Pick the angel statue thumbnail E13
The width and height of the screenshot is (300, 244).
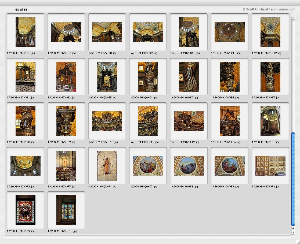point(230,121)
